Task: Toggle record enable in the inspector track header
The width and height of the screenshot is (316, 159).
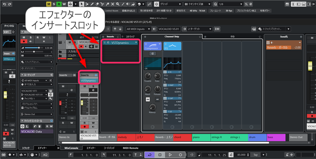Action: pyautogui.click(x=24, y=41)
